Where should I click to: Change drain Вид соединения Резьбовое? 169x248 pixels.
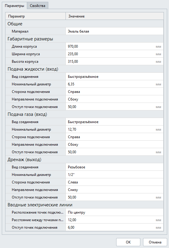(x=115, y=167)
